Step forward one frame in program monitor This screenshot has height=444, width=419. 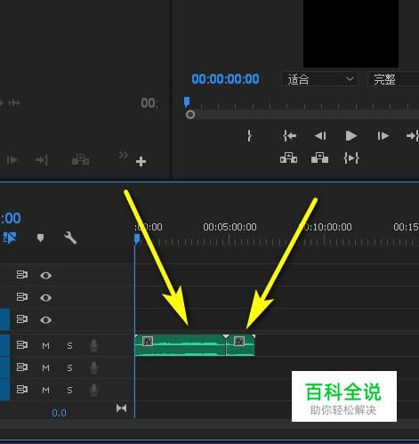pyautogui.click(x=383, y=136)
